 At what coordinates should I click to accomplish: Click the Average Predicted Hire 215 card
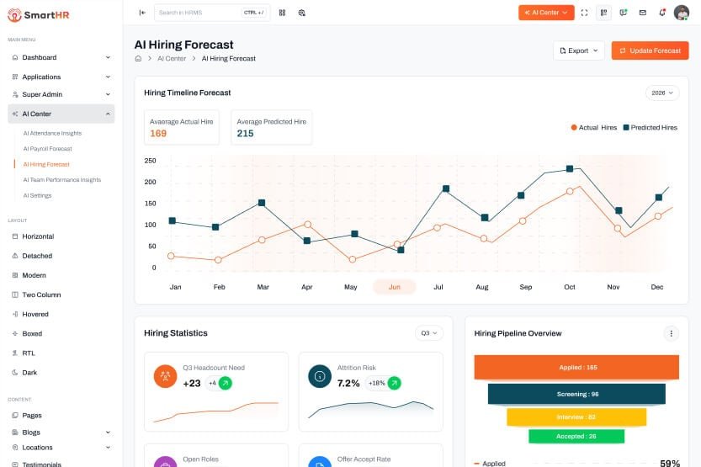271,127
